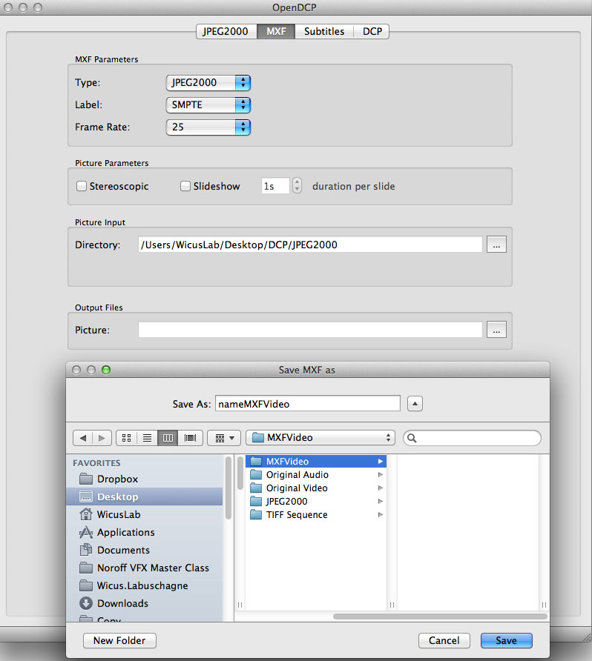This screenshot has width=592, height=661.
Task: Open the Frame Rate dropdown
Action: tap(208, 127)
